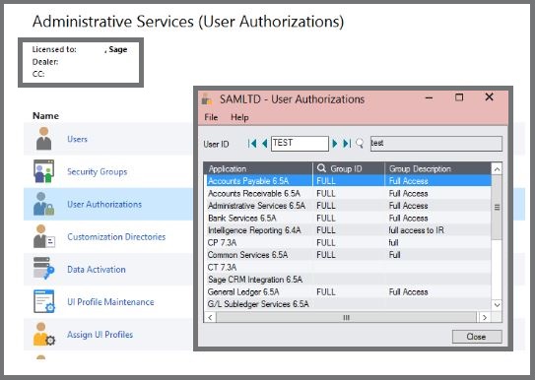Open the User ID finder magnifier
This screenshot has height=380, width=535.
360,143
